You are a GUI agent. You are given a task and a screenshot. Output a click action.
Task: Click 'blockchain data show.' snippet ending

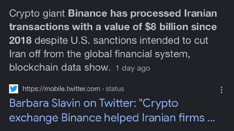[x=60, y=67]
